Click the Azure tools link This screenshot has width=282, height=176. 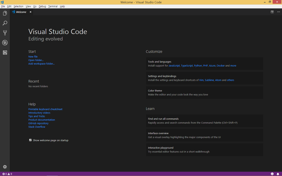coord(212,66)
